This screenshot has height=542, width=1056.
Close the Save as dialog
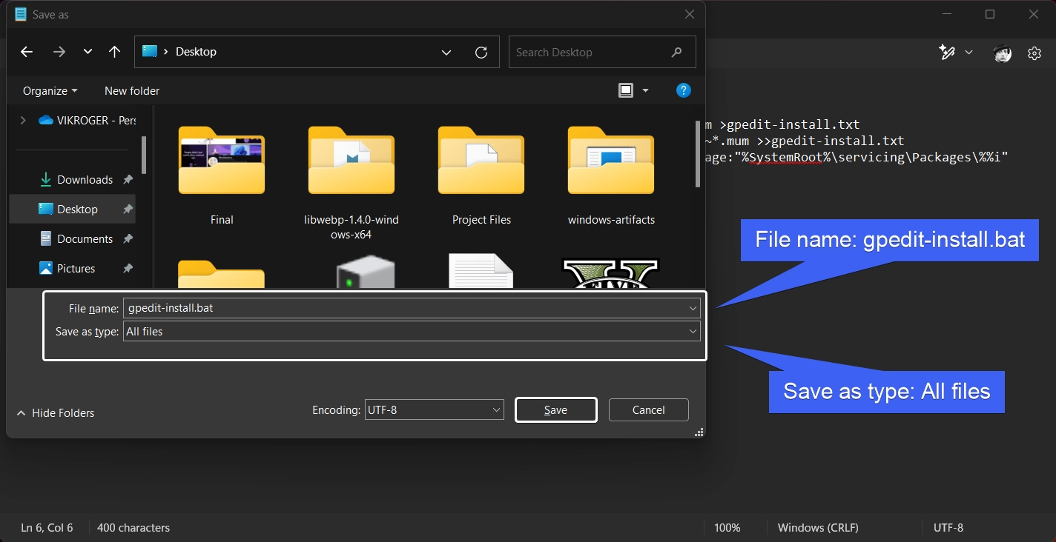690,14
